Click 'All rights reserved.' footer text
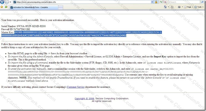The image size is (206, 111). 102,101
